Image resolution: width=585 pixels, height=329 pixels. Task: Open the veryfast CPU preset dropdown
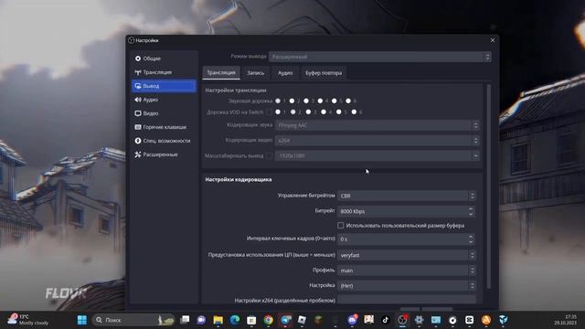tap(407, 255)
